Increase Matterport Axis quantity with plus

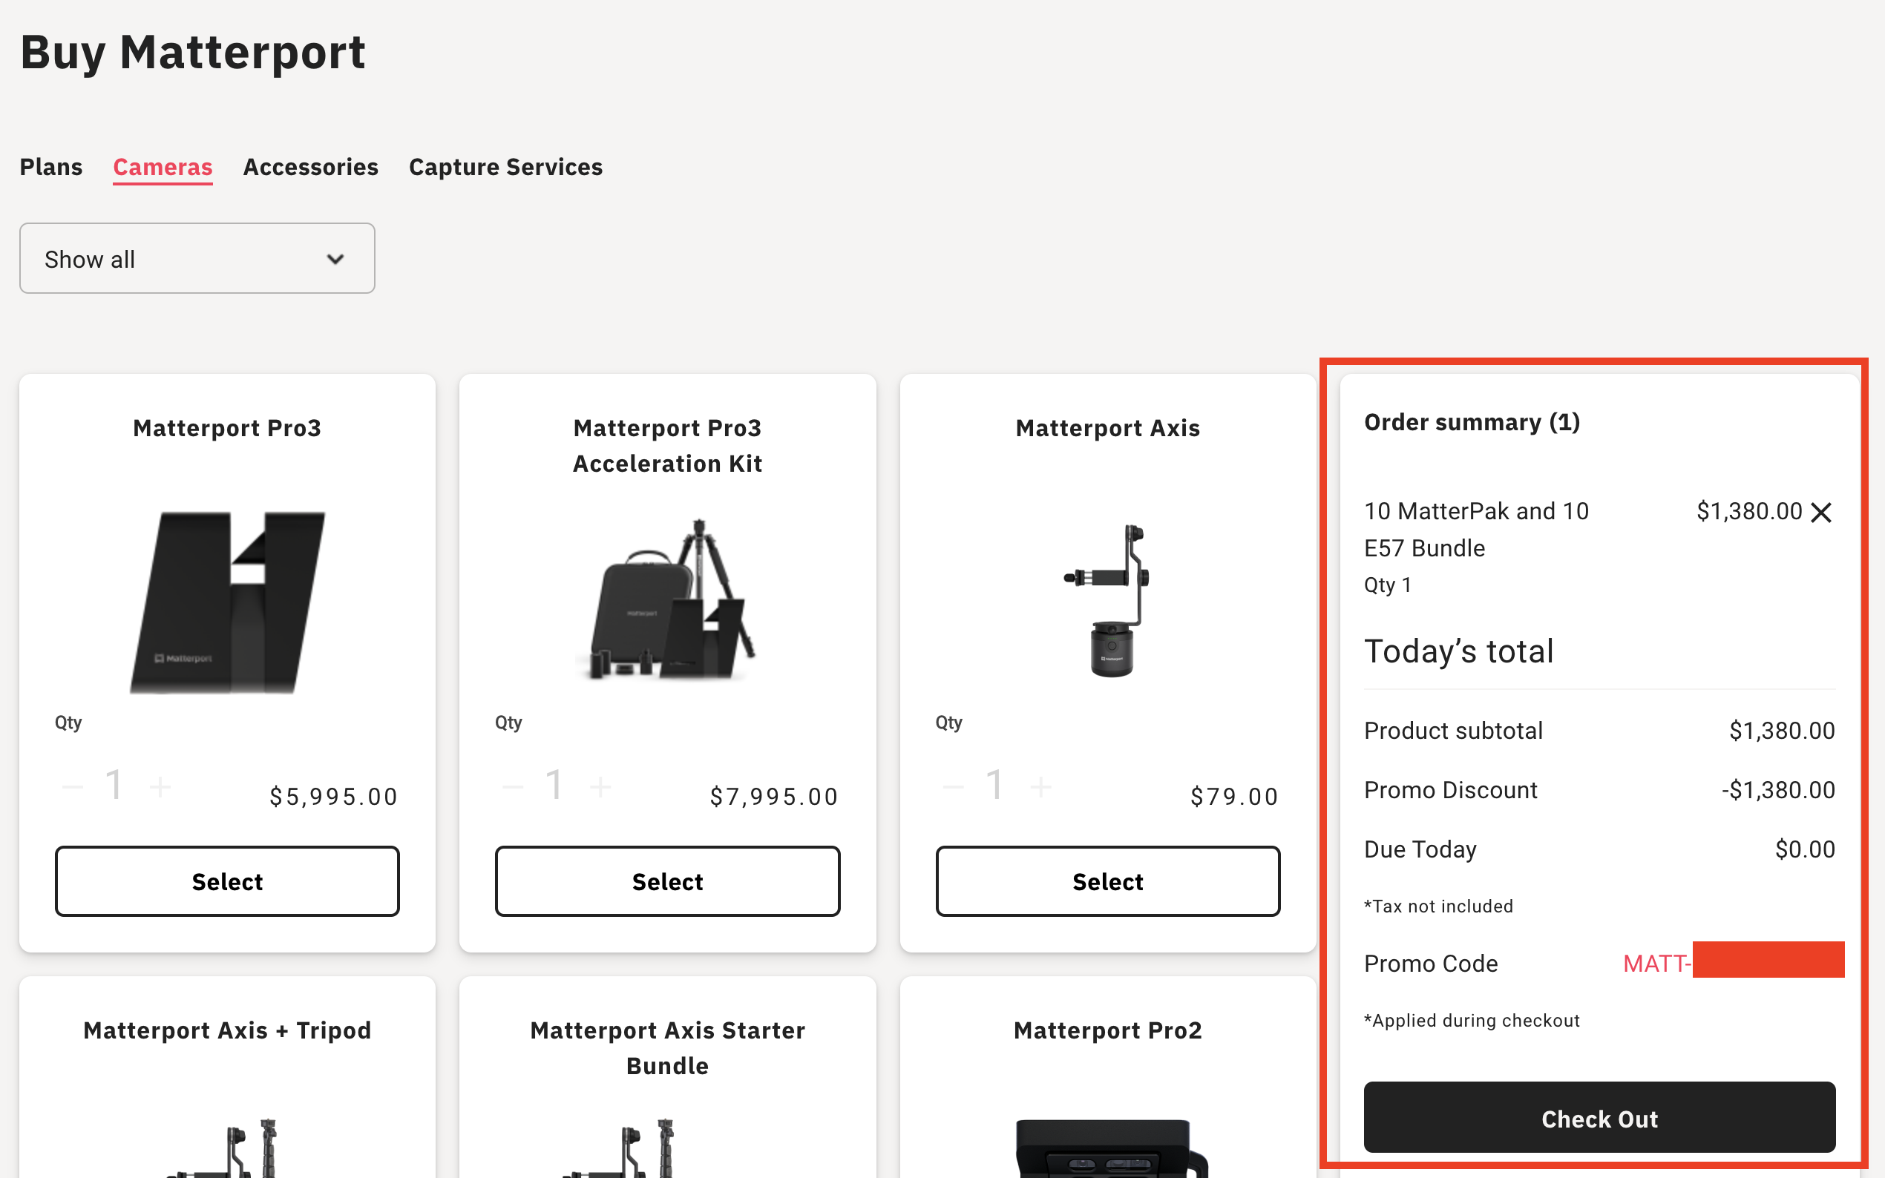1041,786
